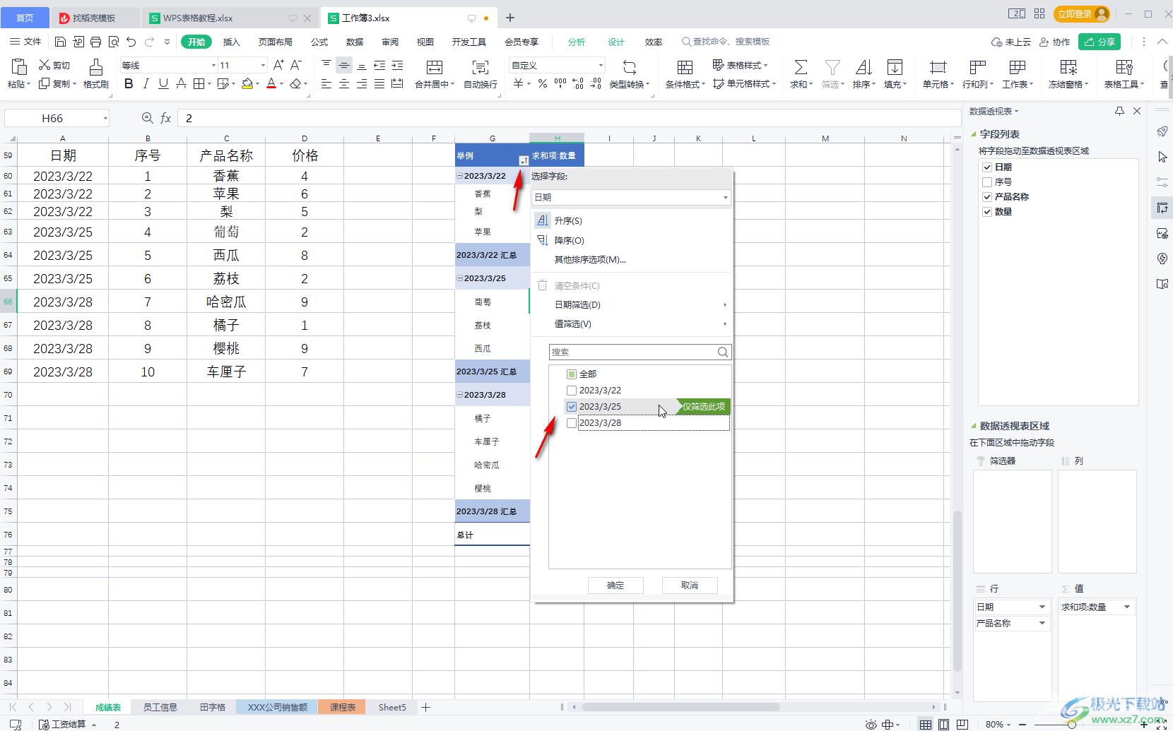Check the 2023/3/22 filter checkbox
Image resolution: width=1173 pixels, height=731 pixels.
tap(572, 390)
